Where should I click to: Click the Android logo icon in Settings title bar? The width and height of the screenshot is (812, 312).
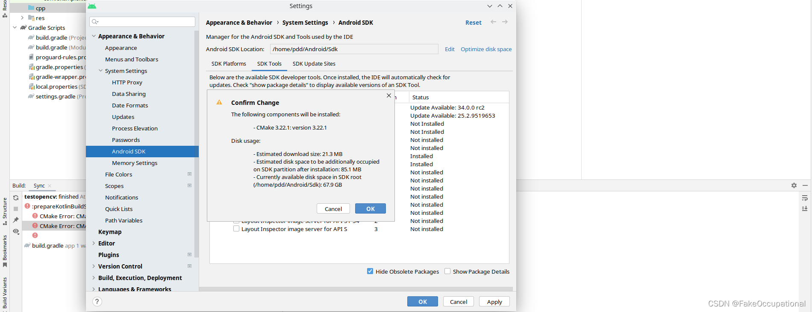tap(92, 6)
